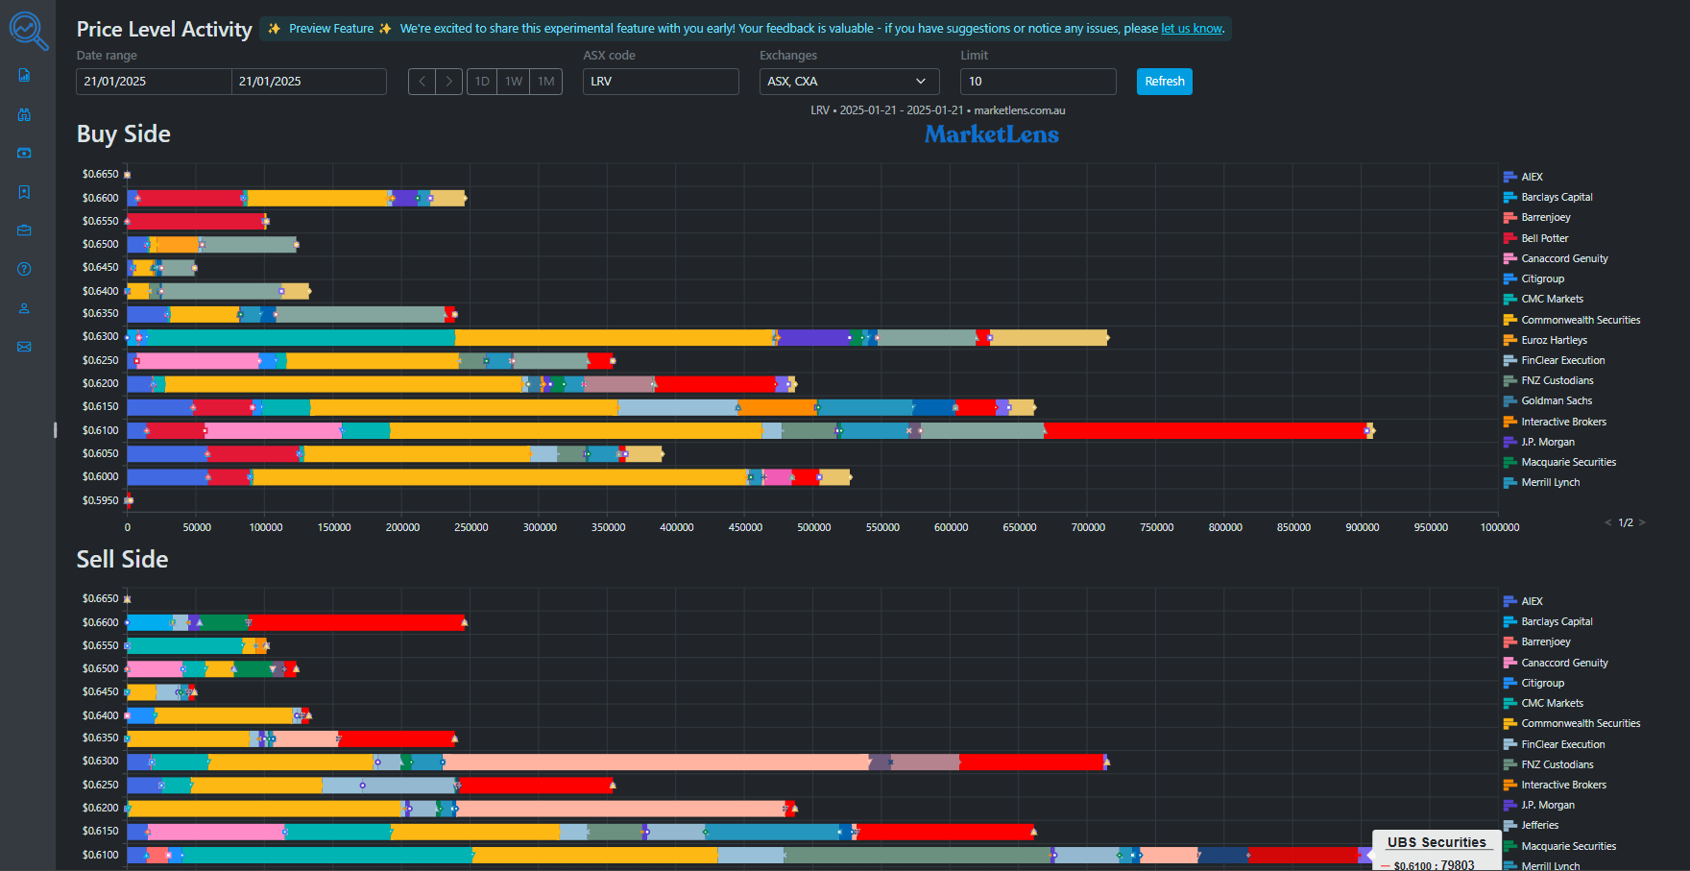Viewport: 1690px width, 871px height.
Task: Click the previous date range chevron
Action: click(x=422, y=82)
